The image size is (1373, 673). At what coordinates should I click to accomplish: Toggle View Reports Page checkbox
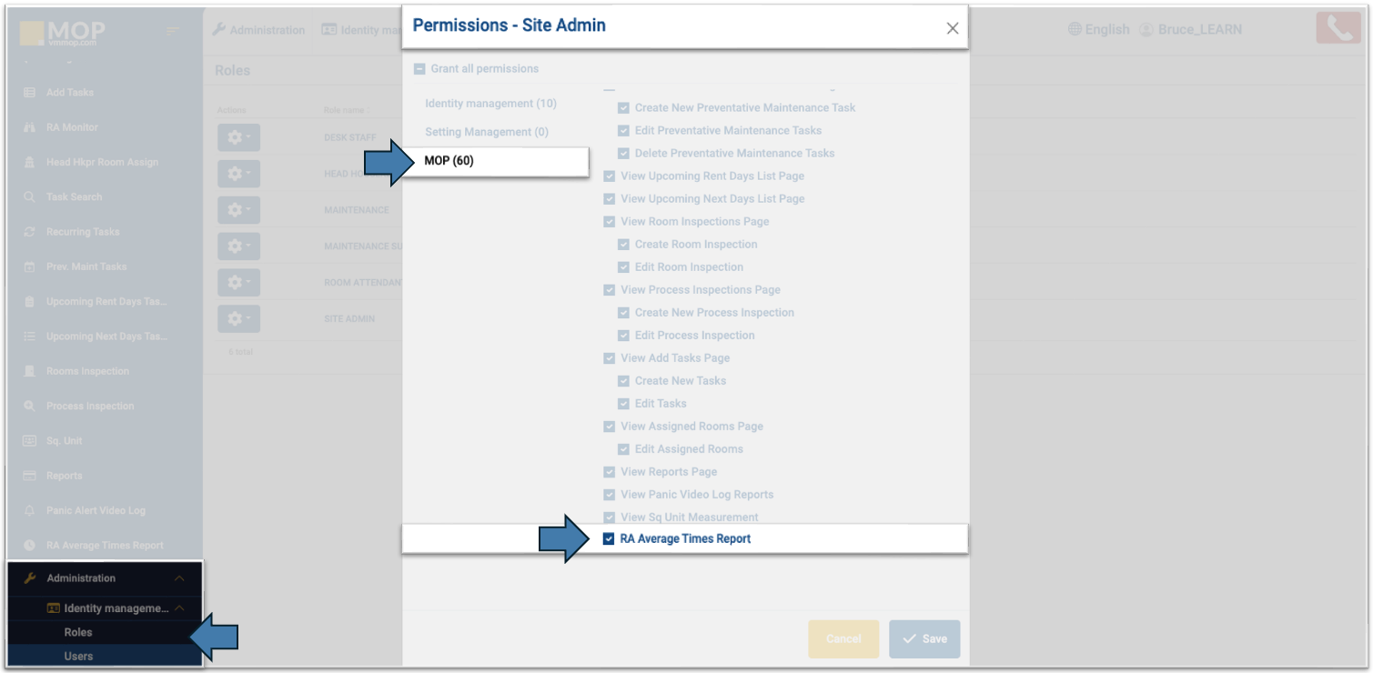(x=610, y=472)
